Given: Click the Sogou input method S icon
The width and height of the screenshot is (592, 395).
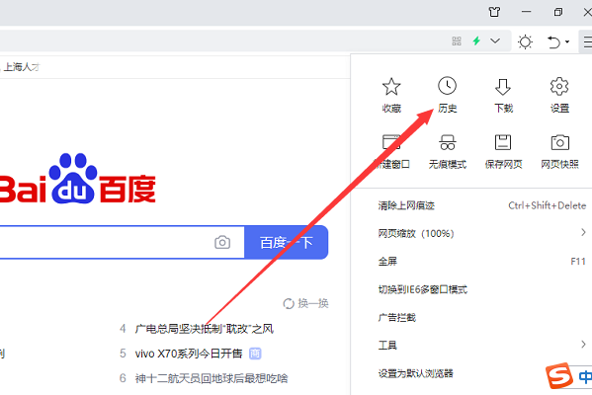Looking at the screenshot, I should 558,375.
